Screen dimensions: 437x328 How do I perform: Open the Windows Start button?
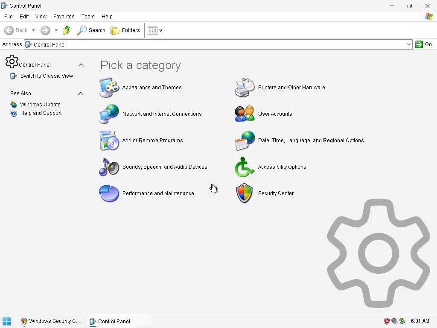point(6,321)
